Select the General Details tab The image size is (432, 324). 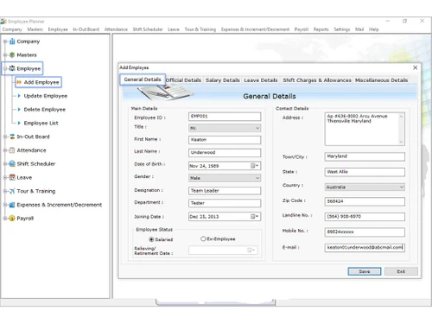click(143, 79)
